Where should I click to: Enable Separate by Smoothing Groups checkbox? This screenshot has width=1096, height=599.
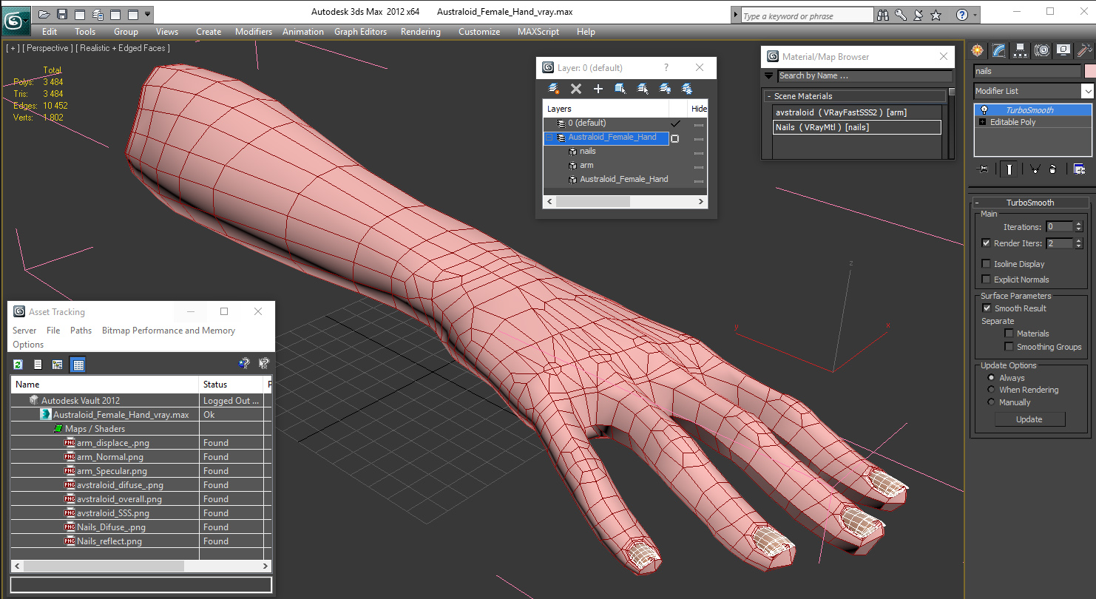click(x=1009, y=347)
